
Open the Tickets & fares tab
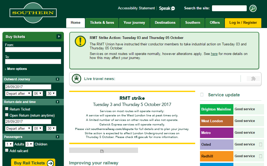102,23
